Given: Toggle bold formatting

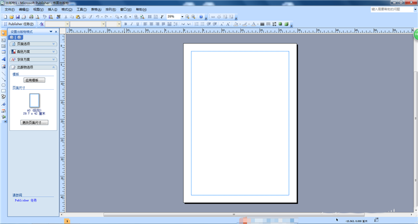Looking at the screenshot, I should pos(125,24).
